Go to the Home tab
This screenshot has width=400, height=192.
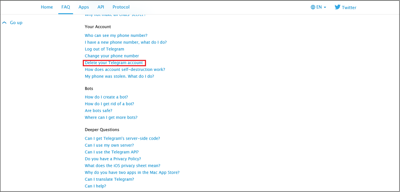pos(47,7)
